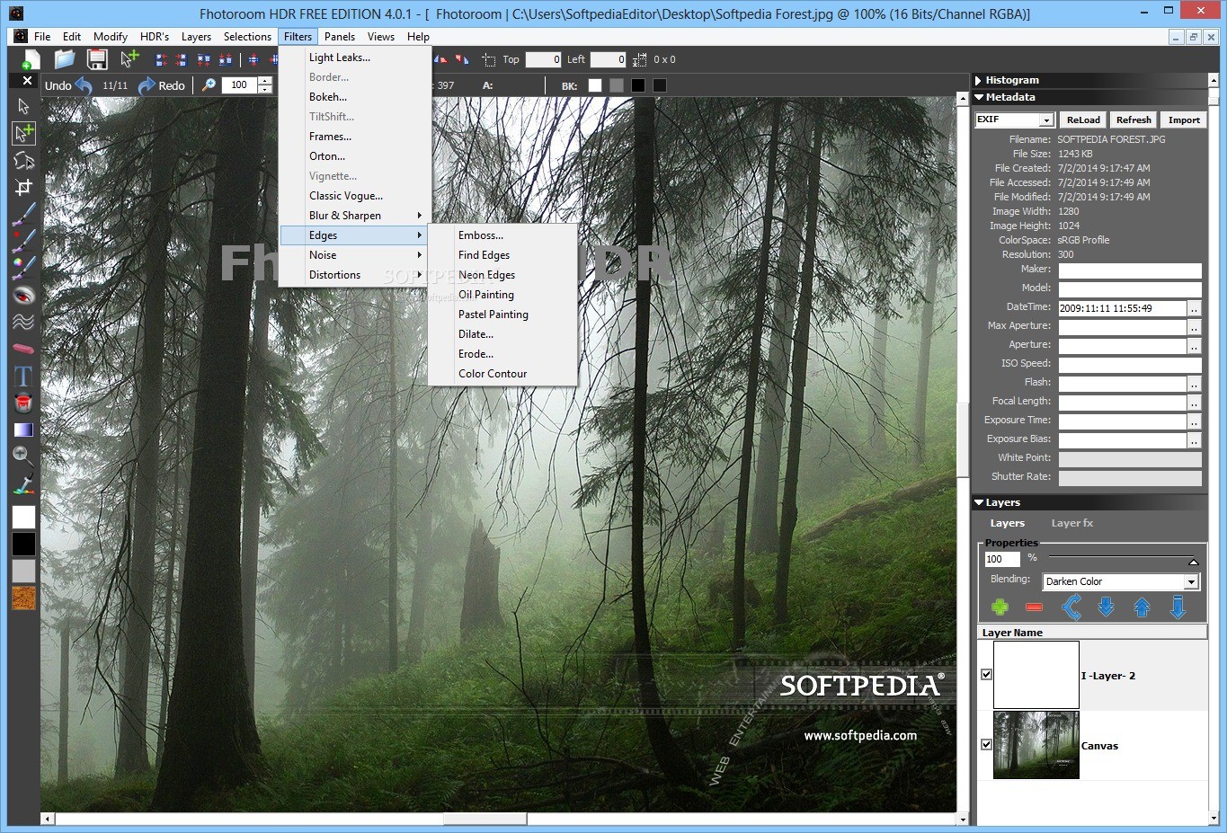Collapse the Metadata panel
Screen dimensions: 1227x833
(x=979, y=97)
